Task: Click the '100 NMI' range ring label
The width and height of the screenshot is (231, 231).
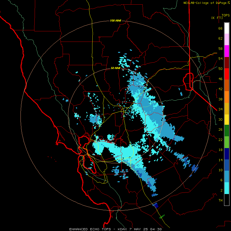Action: pos(115,21)
